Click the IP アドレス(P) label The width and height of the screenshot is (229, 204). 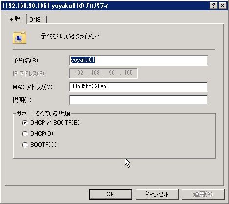[x=29, y=74]
